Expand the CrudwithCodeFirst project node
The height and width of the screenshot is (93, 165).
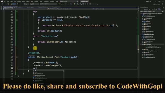[x=141, y=36]
